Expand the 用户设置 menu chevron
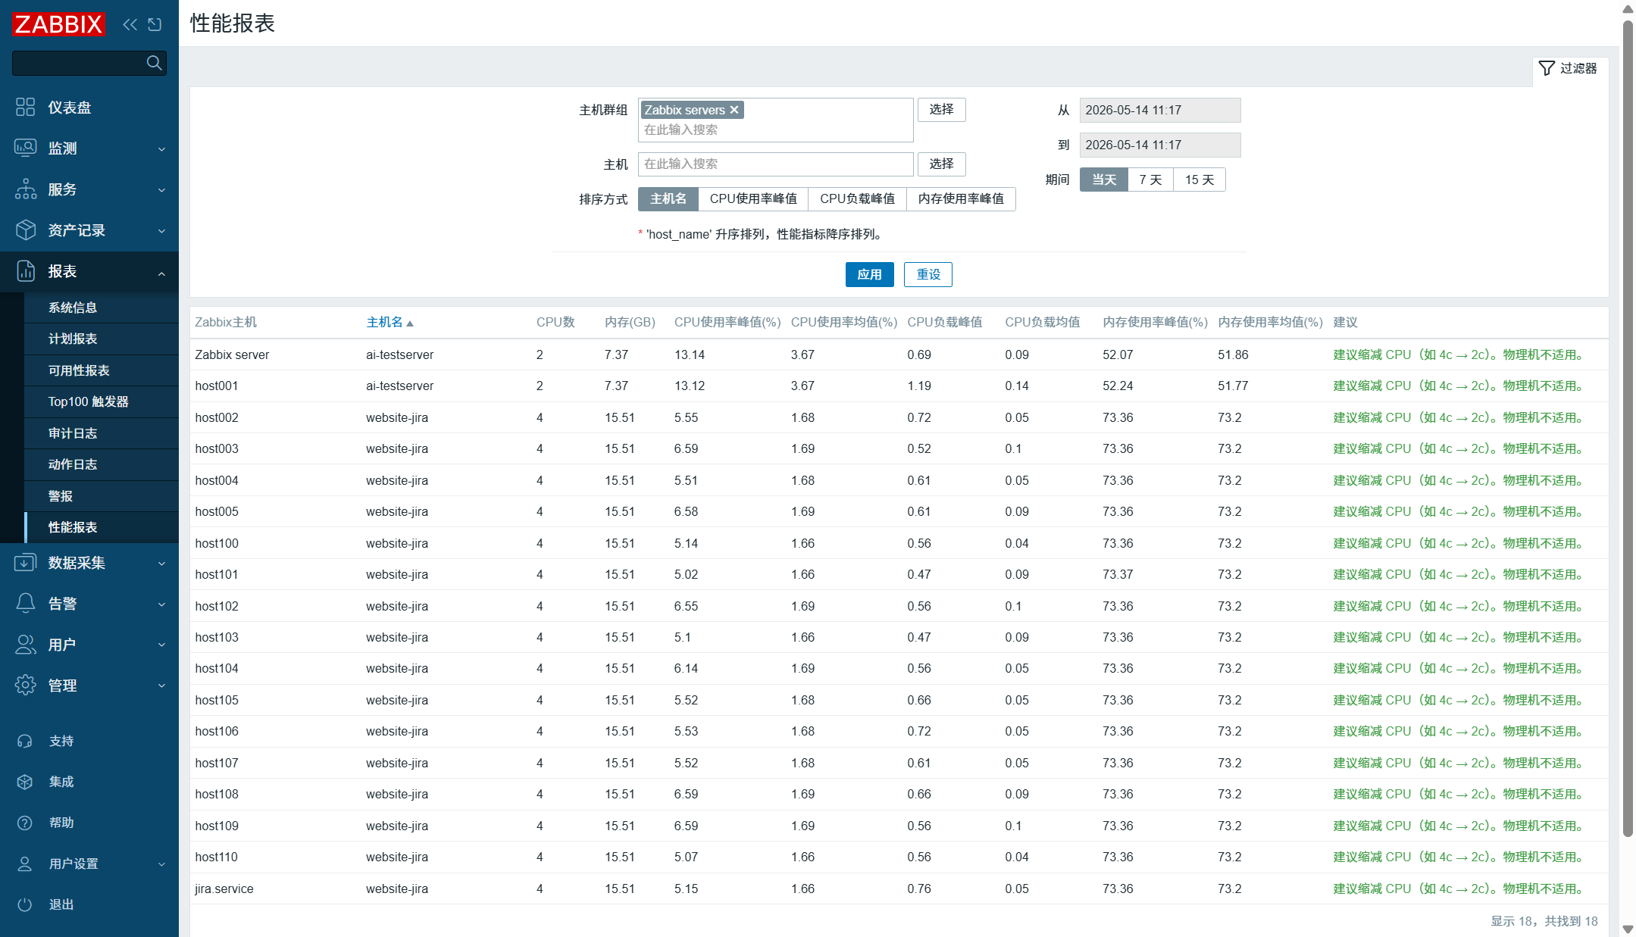Image resolution: width=1636 pixels, height=937 pixels. coord(161,864)
